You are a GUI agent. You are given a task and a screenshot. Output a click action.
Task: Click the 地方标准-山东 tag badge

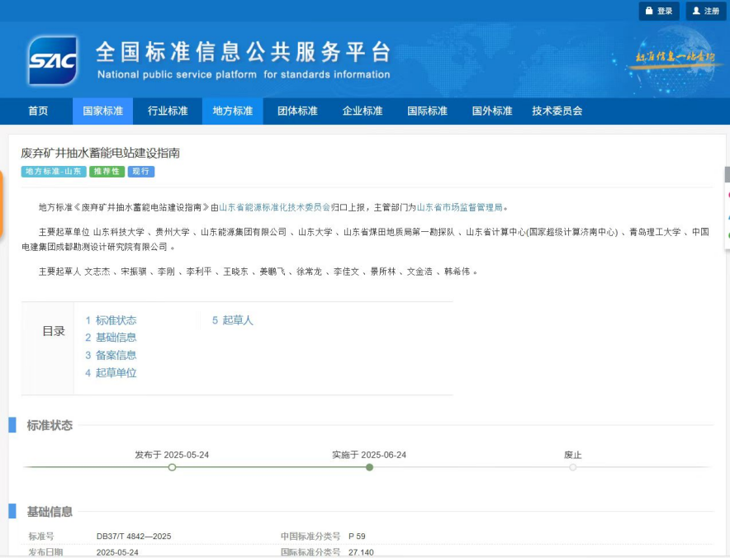(54, 172)
